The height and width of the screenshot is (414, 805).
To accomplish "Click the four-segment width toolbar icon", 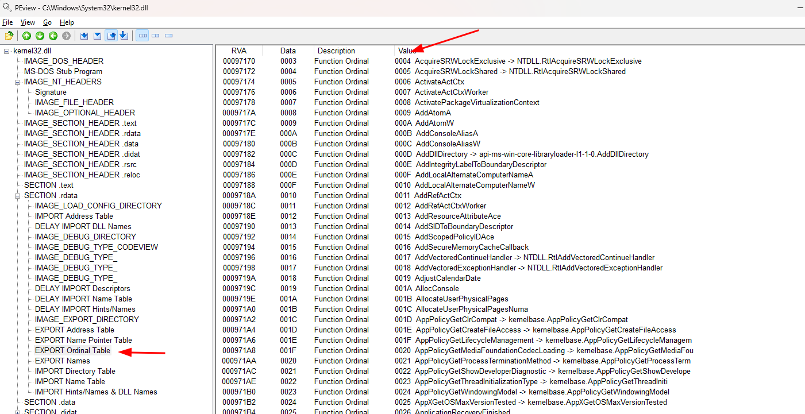I will 142,36.
